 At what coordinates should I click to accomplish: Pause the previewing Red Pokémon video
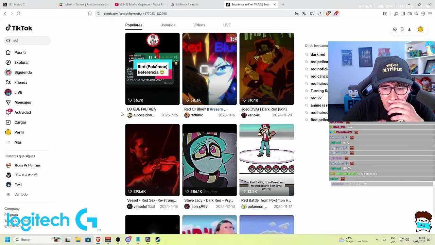(150, 57)
